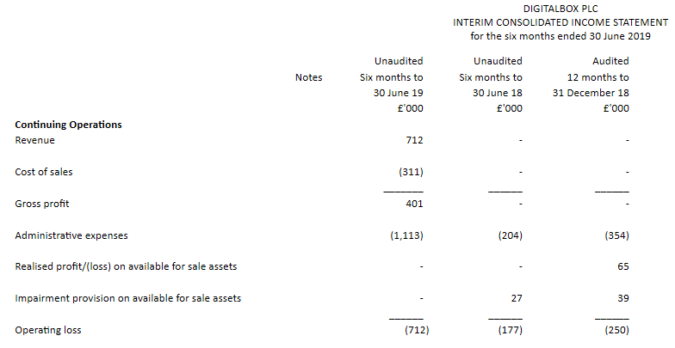Click the (204) value for June 18
Screen dimensions: 675x348
pyautogui.click(x=510, y=235)
